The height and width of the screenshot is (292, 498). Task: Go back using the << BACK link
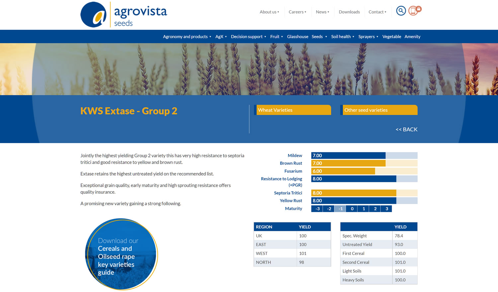tap(406, 129)
